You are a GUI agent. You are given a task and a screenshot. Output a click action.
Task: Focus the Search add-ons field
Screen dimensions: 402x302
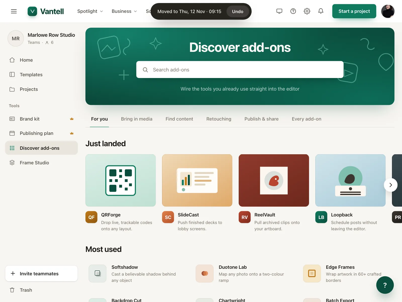tap(240, 70)
